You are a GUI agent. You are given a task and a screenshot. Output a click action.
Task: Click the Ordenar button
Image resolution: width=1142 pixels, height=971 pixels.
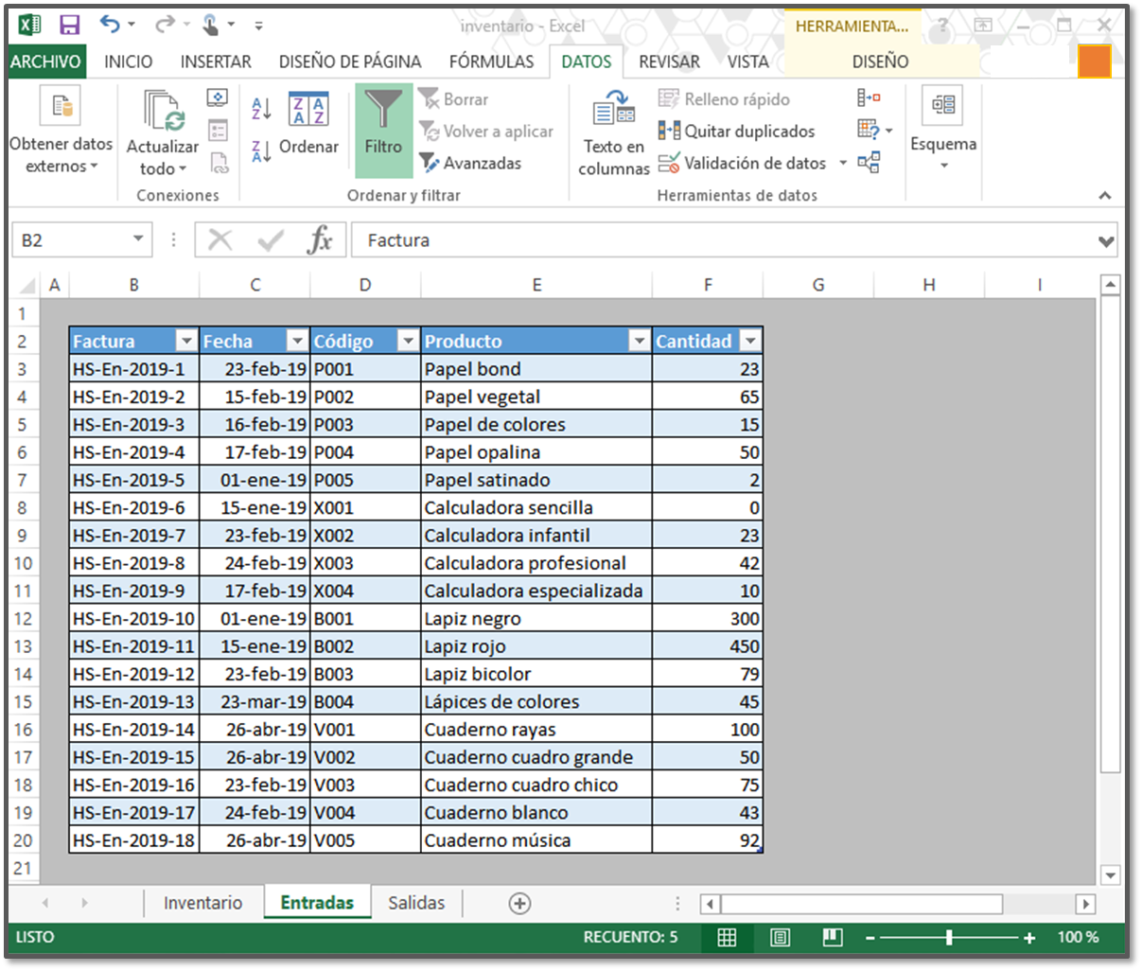click(x=309, y=147)
